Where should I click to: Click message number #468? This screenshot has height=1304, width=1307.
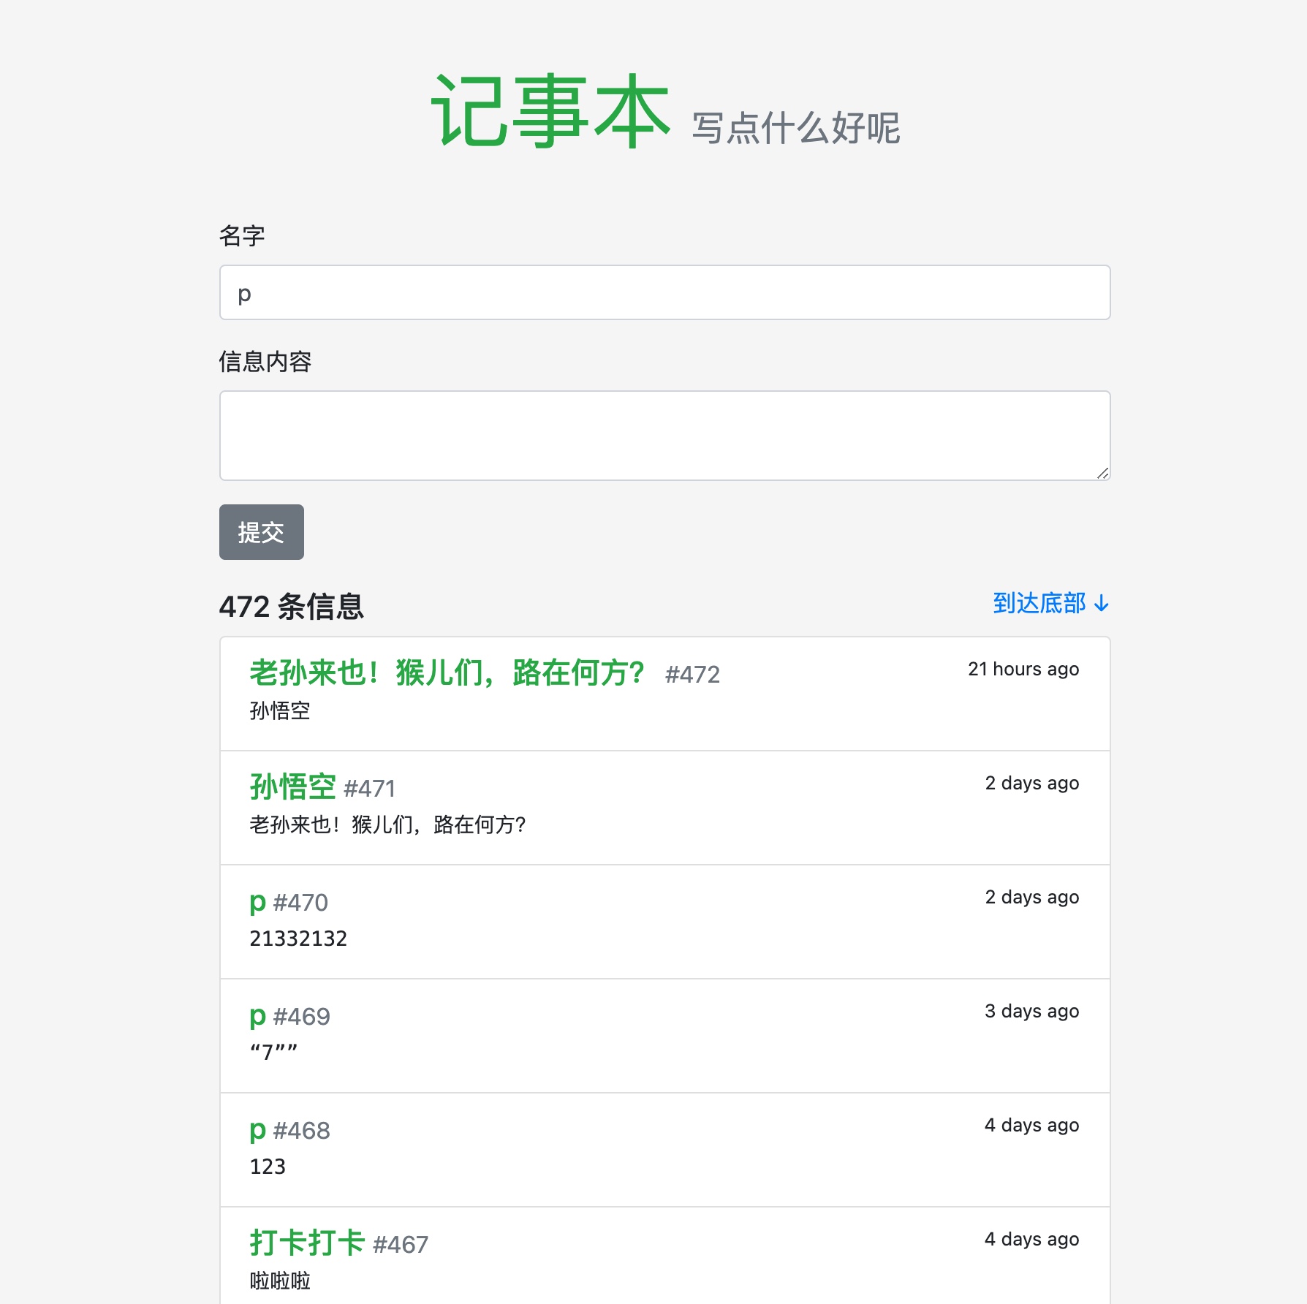pos(301,1131)
